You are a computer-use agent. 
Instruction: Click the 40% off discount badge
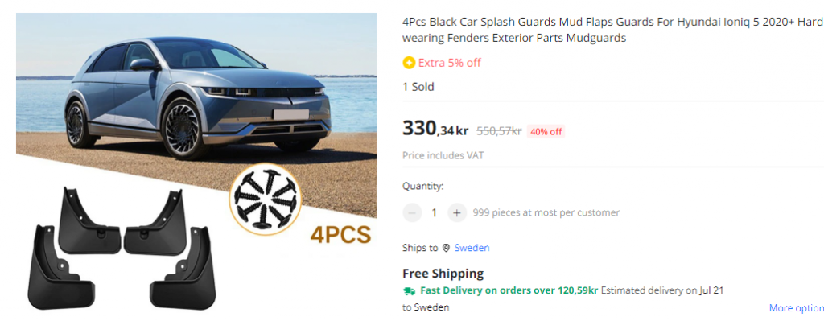point(546,131)
